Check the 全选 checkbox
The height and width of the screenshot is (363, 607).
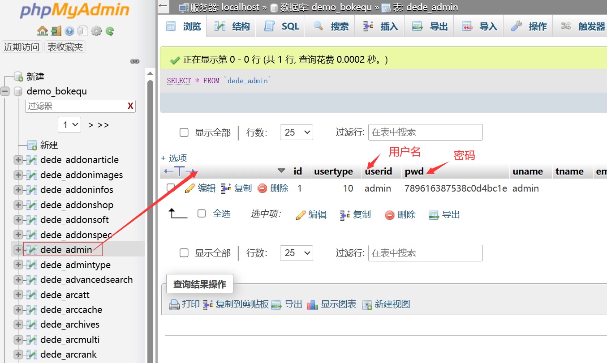tap(202, 214)
